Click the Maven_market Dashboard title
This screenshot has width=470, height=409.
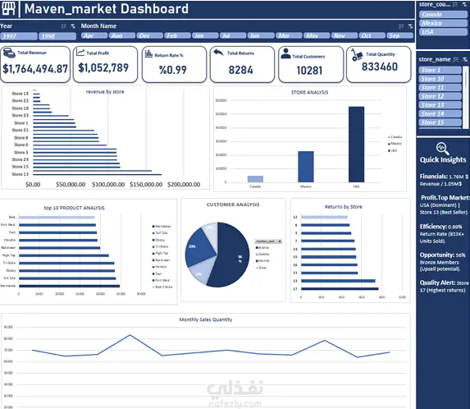(107, 9)
